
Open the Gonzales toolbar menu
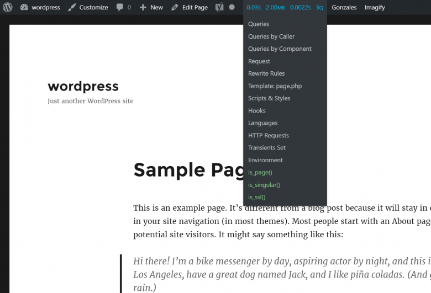pos(344,8)
